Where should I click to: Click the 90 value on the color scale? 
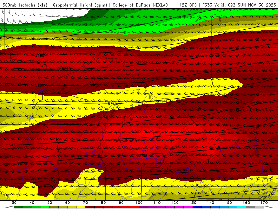[121, 203]
